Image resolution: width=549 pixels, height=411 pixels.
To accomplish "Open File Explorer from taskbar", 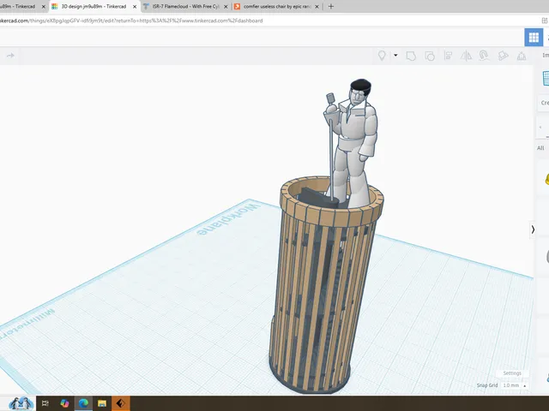I will (x=102, y=403).
